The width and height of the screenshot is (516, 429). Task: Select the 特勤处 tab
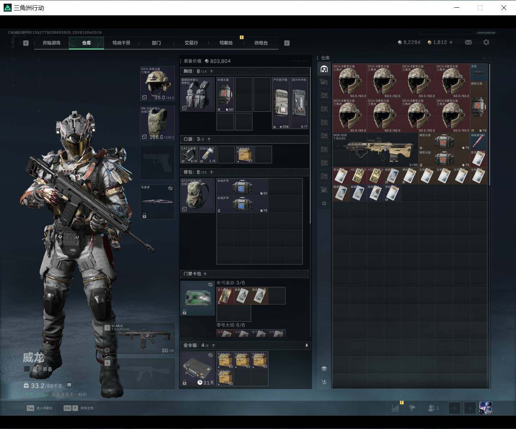coord(226,43)
